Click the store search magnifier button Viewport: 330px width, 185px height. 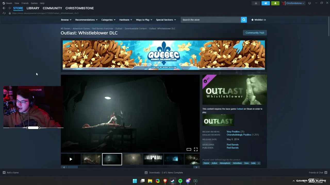point(244,20)
